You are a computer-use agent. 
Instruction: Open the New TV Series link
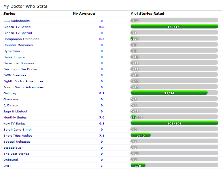[14, 123]
